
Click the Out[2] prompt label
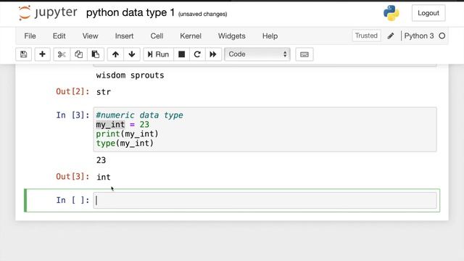[72, 91]
